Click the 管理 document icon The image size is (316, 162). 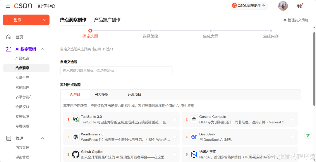pos(9,138)
